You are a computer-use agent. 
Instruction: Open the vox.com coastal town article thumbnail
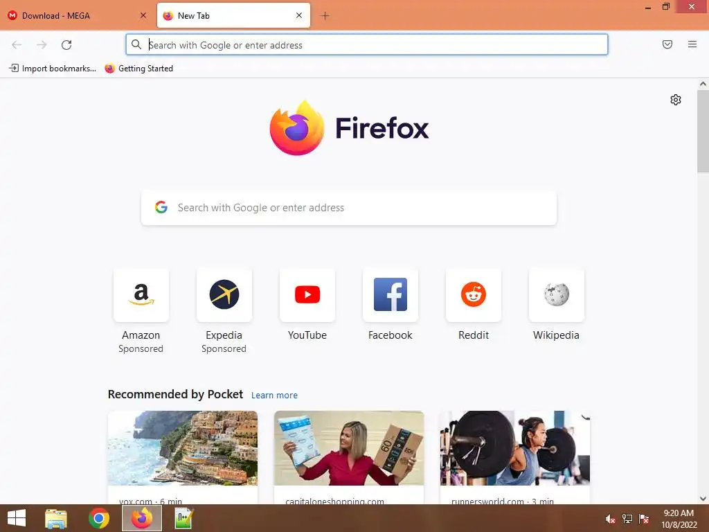(x=183, y=448)
